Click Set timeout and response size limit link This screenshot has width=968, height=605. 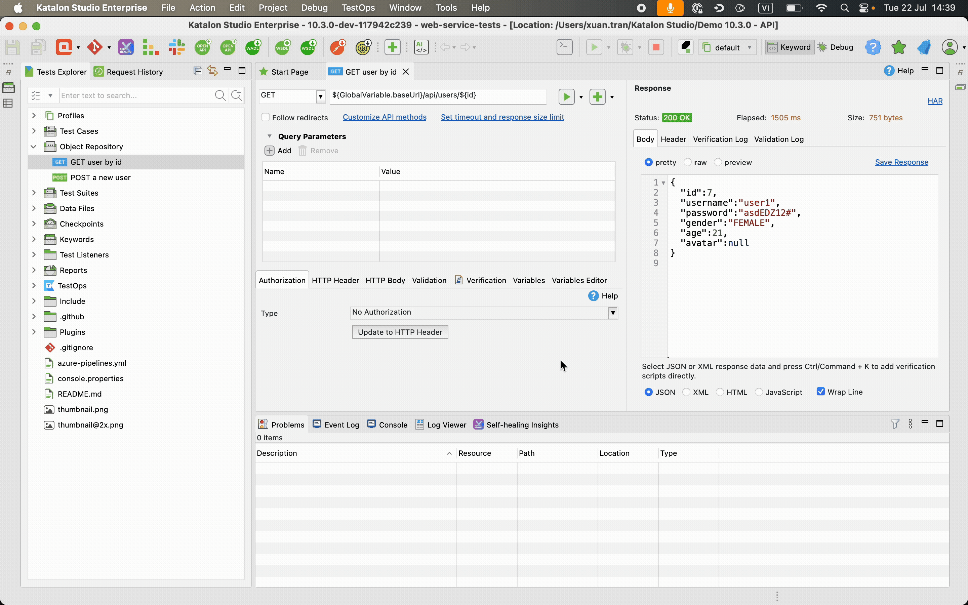click(x=502, y=117)
